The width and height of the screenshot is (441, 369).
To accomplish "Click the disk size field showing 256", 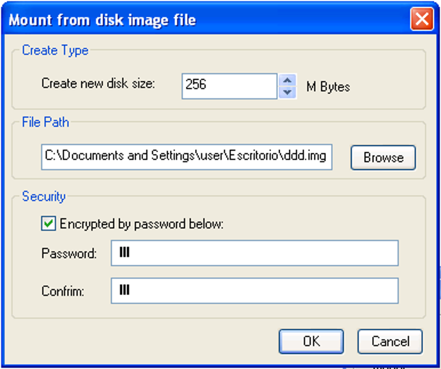I will coord(229,86).
